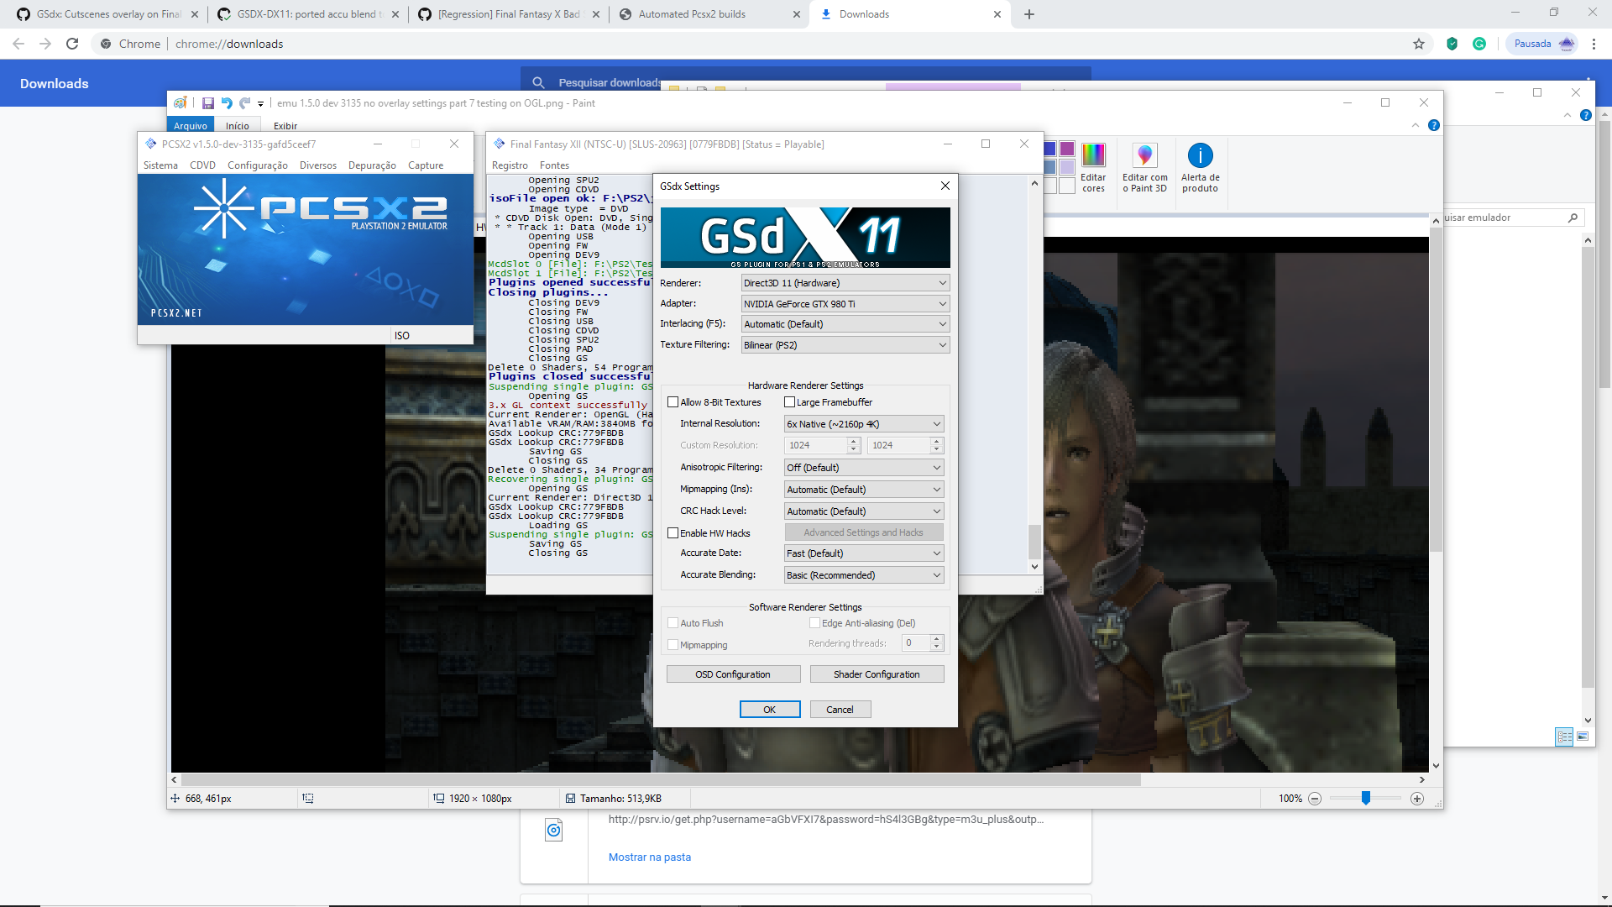1612x907 pixels.
Task: Open the image in Paint 3D
Action: click(x=1145, y=168)
